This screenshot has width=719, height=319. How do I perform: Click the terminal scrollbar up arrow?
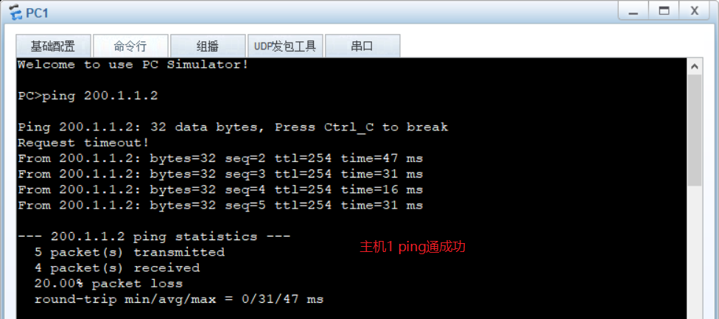coord(695,66)
